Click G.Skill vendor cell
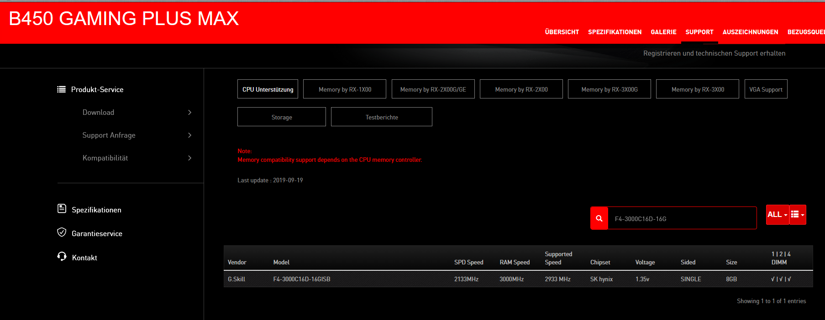This screenshot has height=320, width=825. tap(236, 279)
